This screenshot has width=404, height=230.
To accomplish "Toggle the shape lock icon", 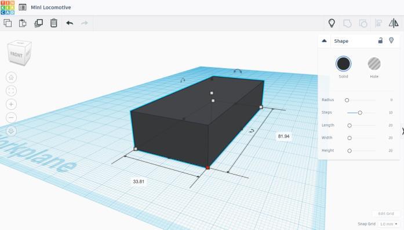I will [380, 40].
